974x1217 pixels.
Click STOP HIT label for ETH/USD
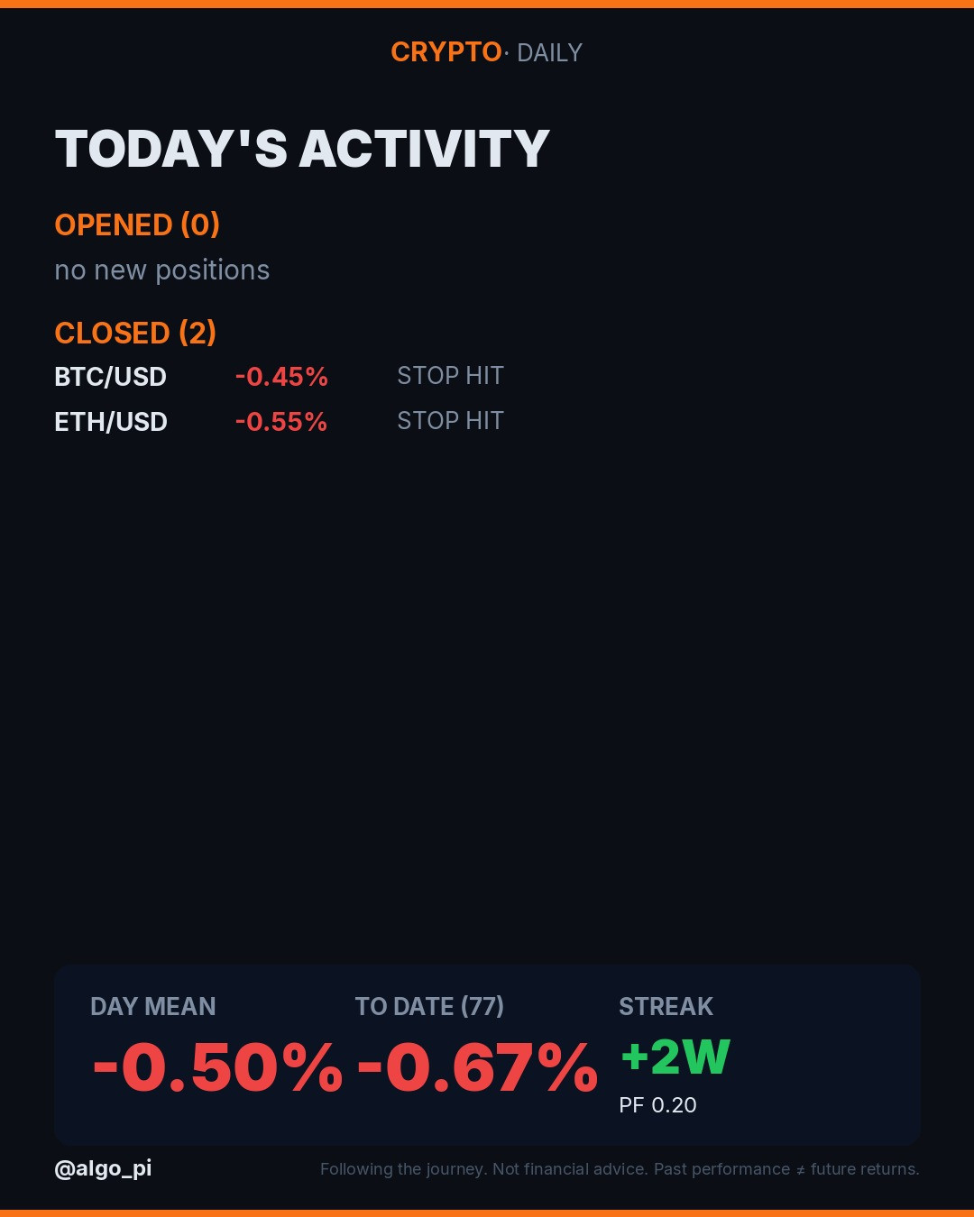pyautogui.click(x=450, y=421)
